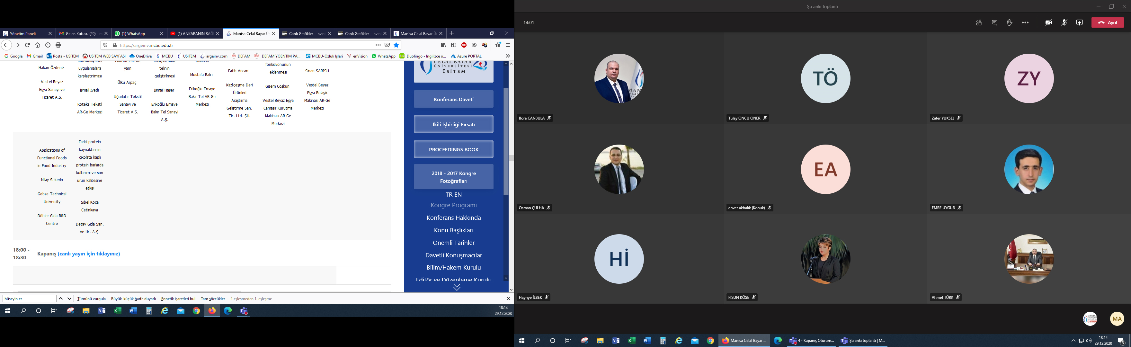Image resolution: width=1131 pixels, height=347 pixels.
Task: Switch to Gelen Kutusu Gmail tab
Action: [x=80, y=33]
